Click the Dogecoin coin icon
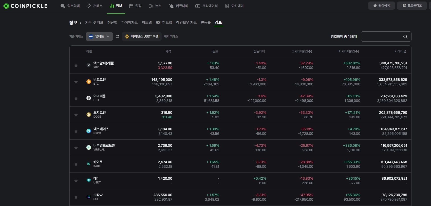This screenshot has height=206, width=431. (x=89, y=115)
